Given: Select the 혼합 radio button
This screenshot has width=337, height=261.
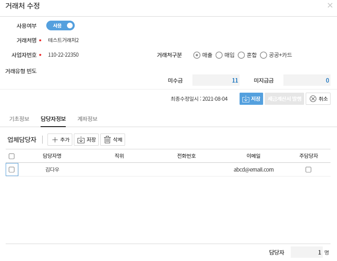Looking at the screenshot, I should point(241,55).
